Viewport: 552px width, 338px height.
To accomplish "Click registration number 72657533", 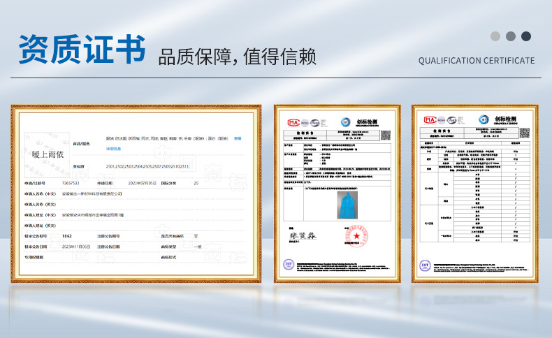I will 71,183.
